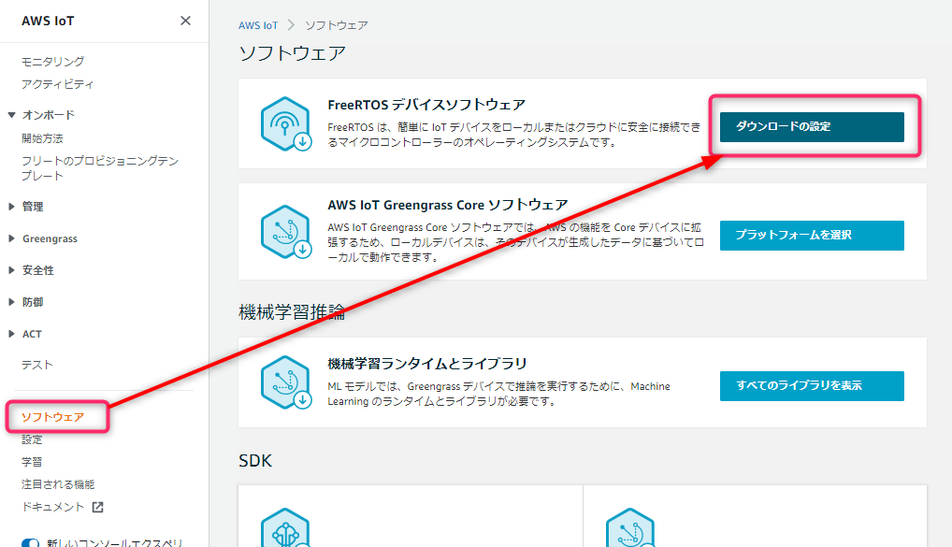Click the プラットフォームを選択 button

812,235
